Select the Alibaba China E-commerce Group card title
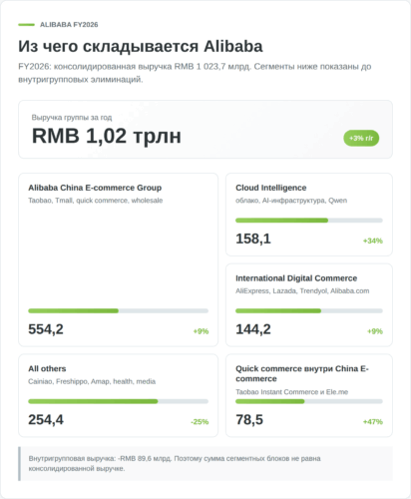Screen dimensions: 411x499 pyautogui.click(x=95, y=188)
